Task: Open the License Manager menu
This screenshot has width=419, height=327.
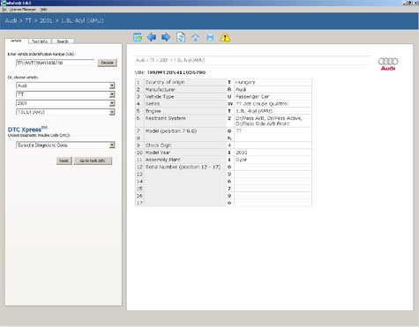Action: [x=23, y=10]
